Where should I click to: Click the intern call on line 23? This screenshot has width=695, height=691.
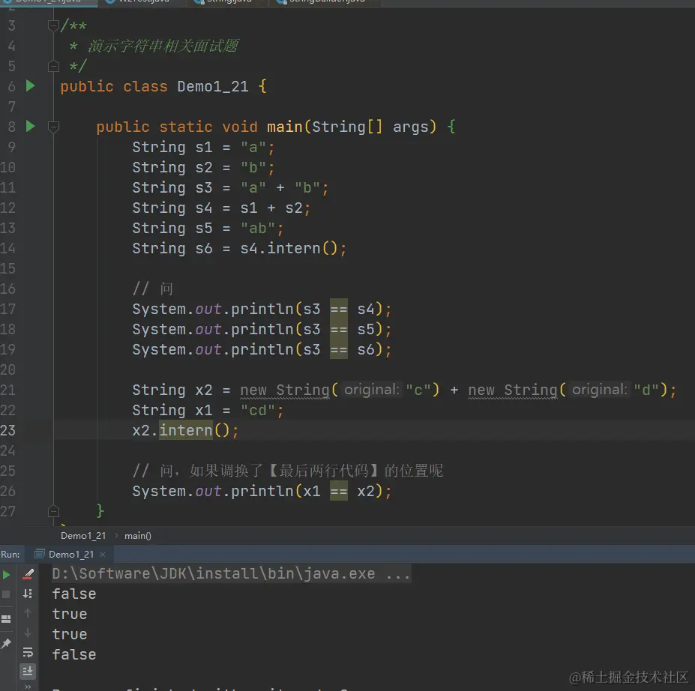tap(186, 430)
